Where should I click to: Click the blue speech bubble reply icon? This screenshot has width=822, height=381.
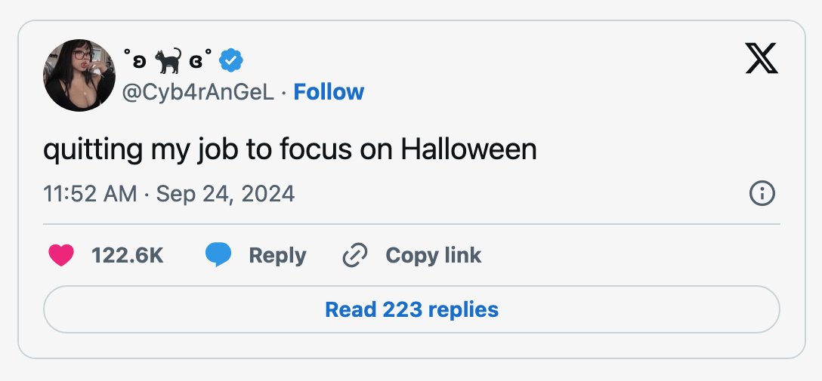(x=218, y=256)
